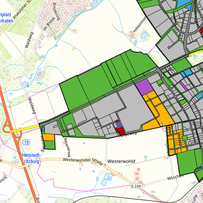
Task: Click the orange parcel next to lower Waldweg label
Action: (x=48, y=137)
